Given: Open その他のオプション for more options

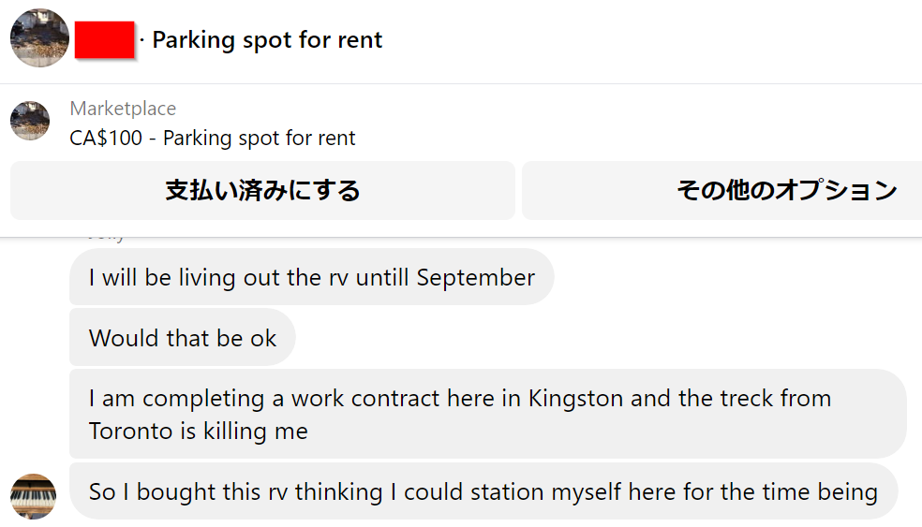Looking at the screenshot, I should coord(722,190).
